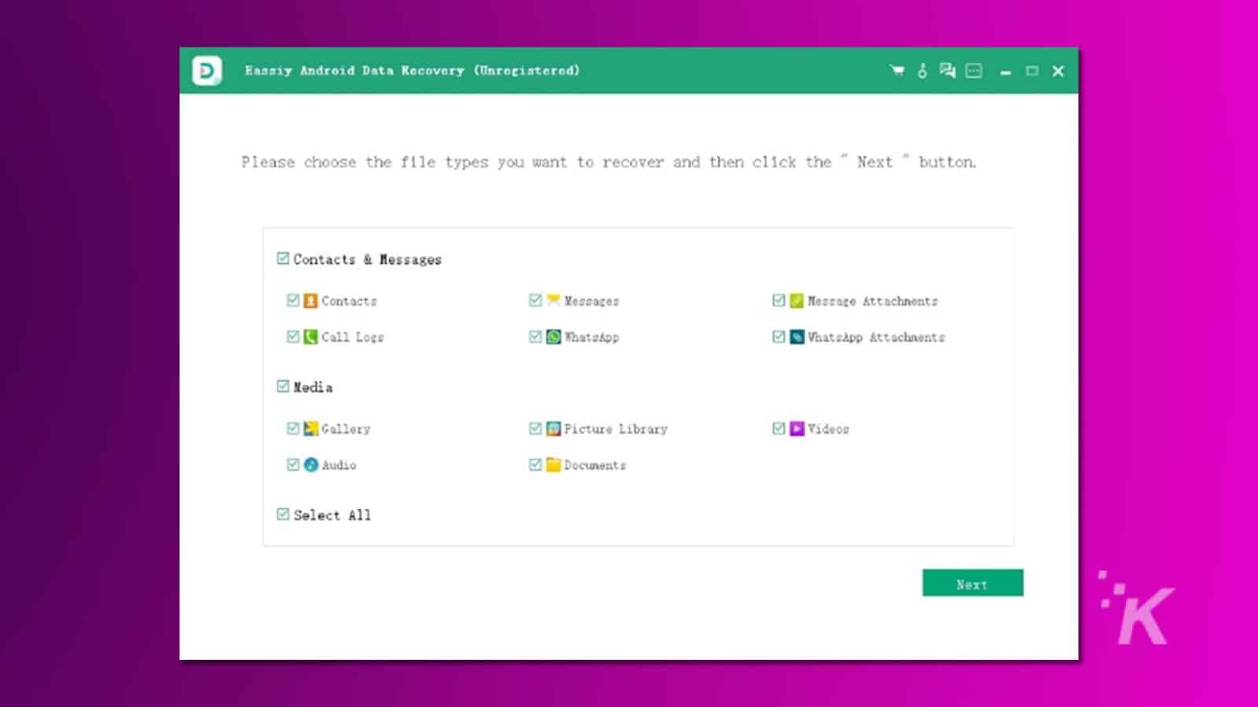1258x707 pixels.
Task: Toggle the Picture Library checkbox
Action: (535, 428)
